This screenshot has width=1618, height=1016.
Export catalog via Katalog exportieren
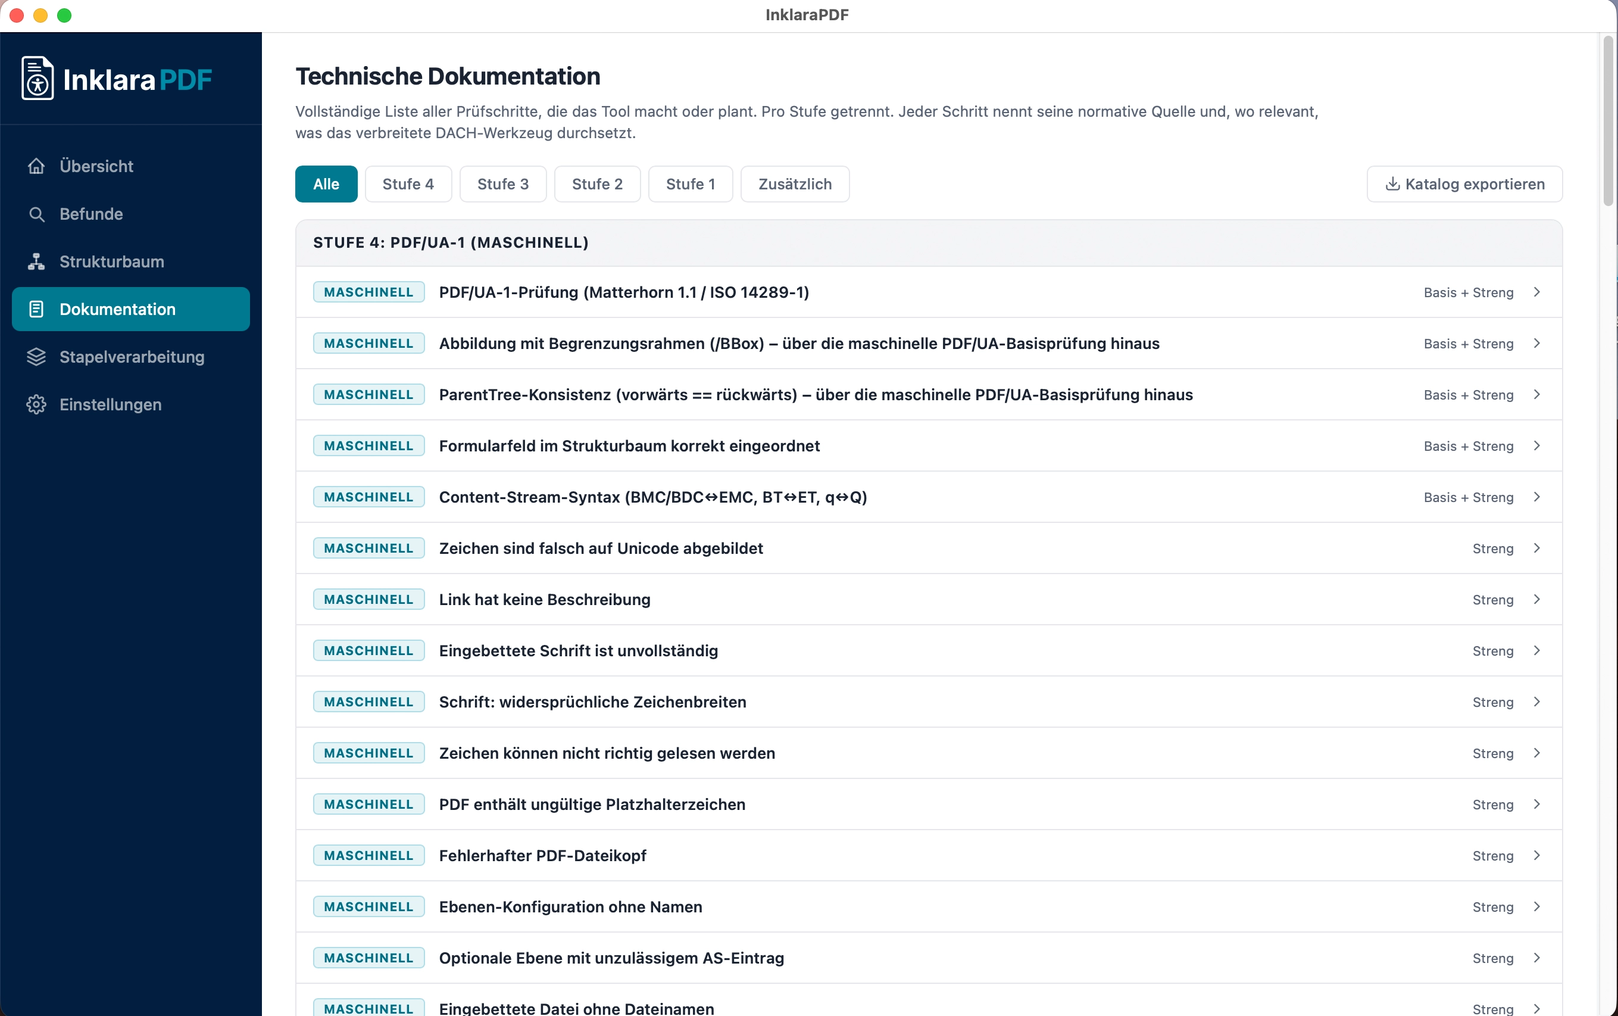coord(1465,184)
